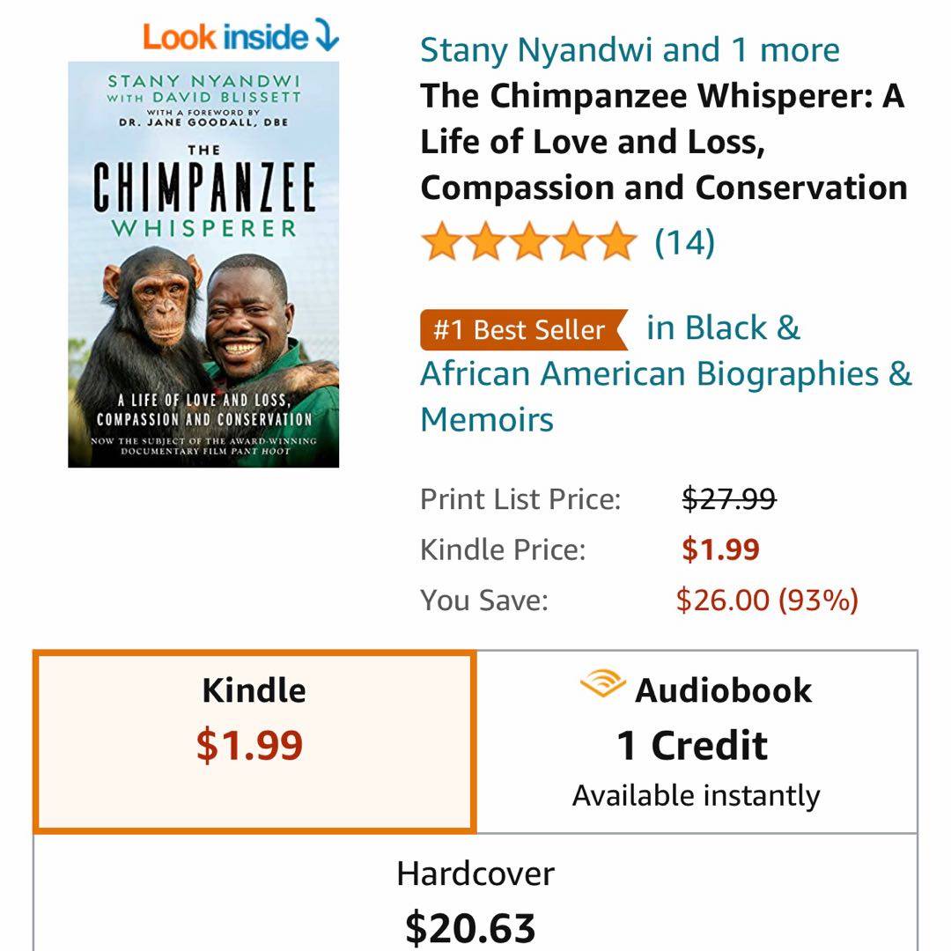Click the struck-through $27.99 list price
Image resolution: width=951 pixels, height=951 pixels.
pos(729,499)
